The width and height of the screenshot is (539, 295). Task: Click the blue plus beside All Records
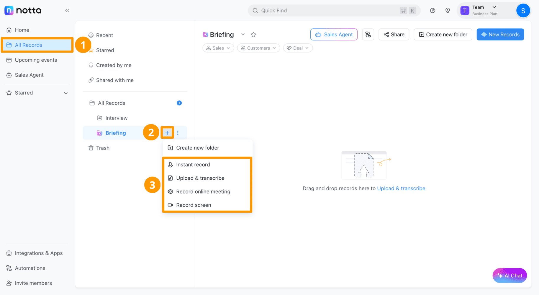[x=179, y=103]
